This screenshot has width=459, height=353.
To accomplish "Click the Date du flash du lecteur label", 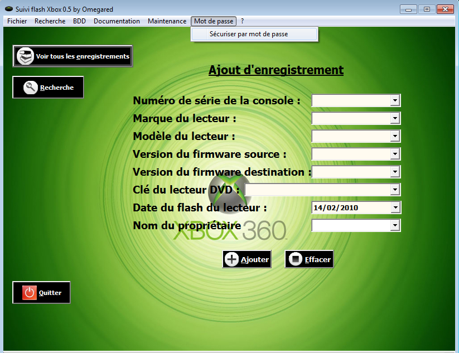I will click(x=200, y=207).
